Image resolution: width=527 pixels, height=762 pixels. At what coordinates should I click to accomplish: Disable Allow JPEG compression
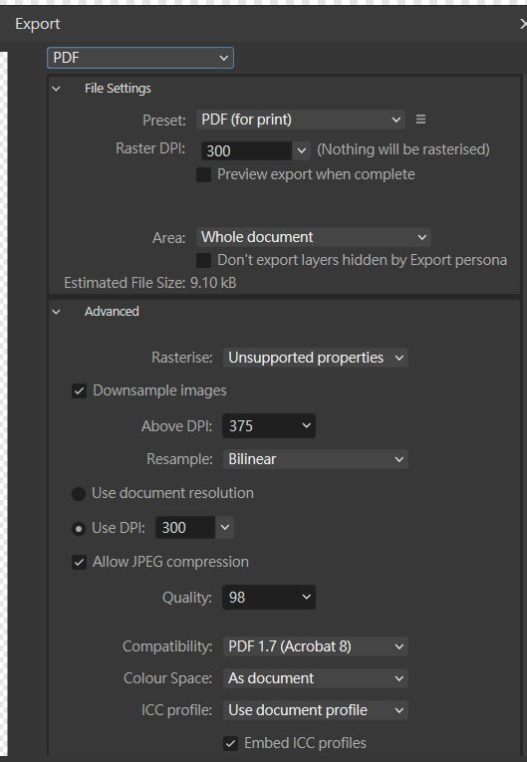point(80,562)
